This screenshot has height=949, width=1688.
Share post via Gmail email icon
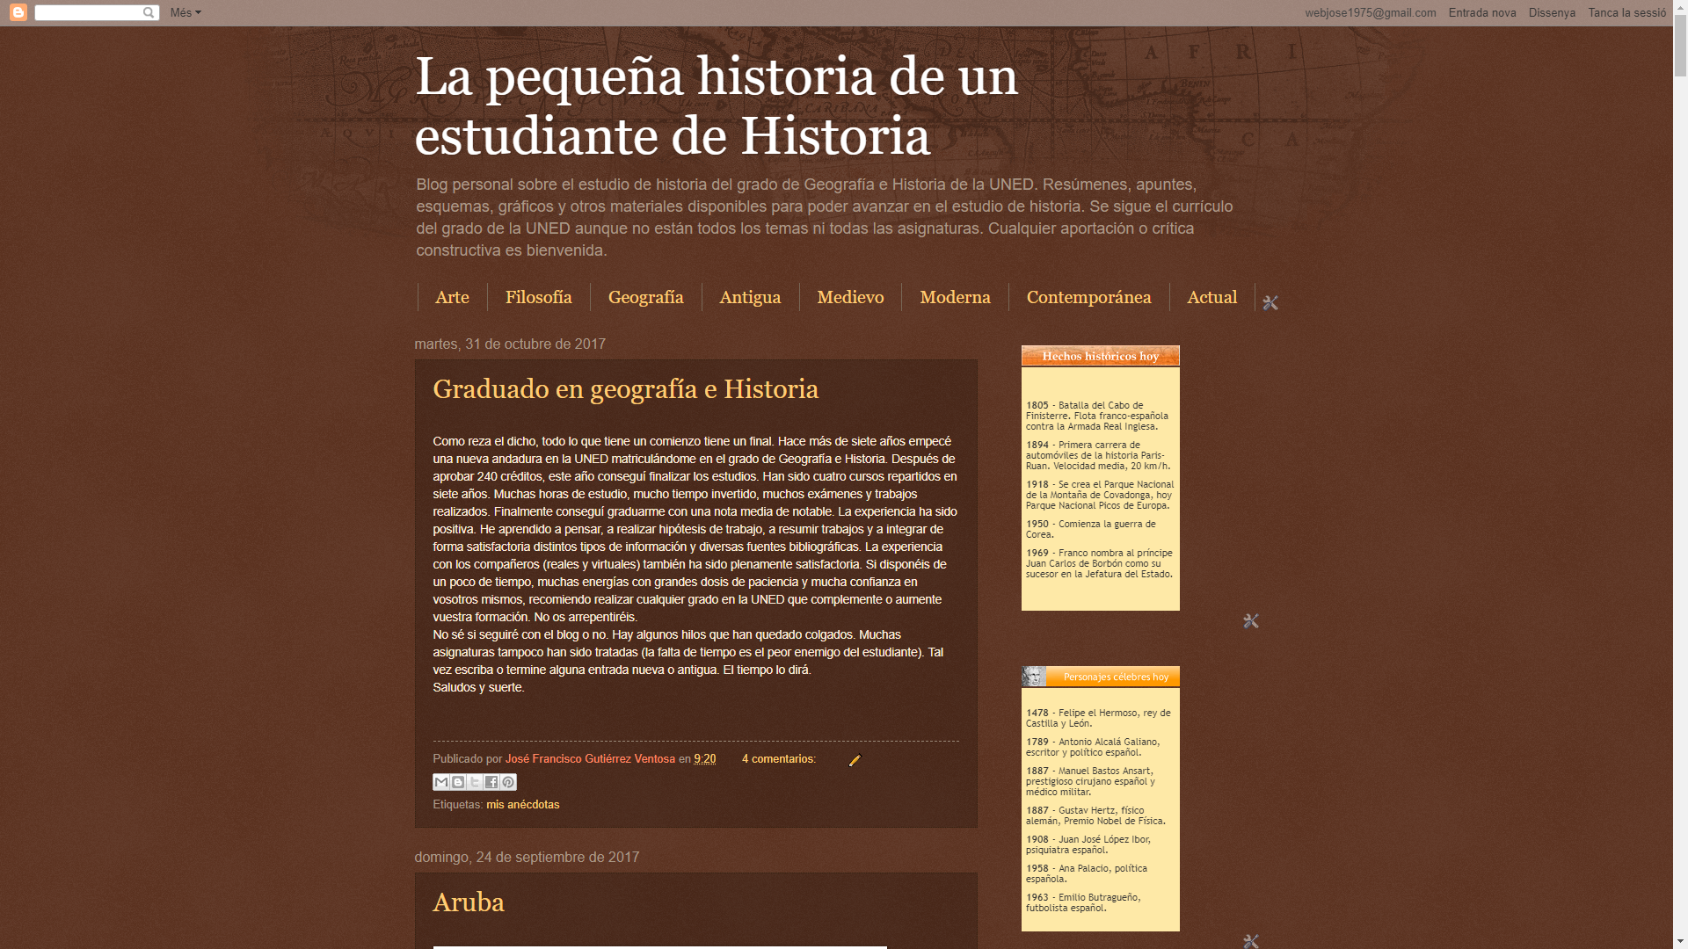coord(441,782)
